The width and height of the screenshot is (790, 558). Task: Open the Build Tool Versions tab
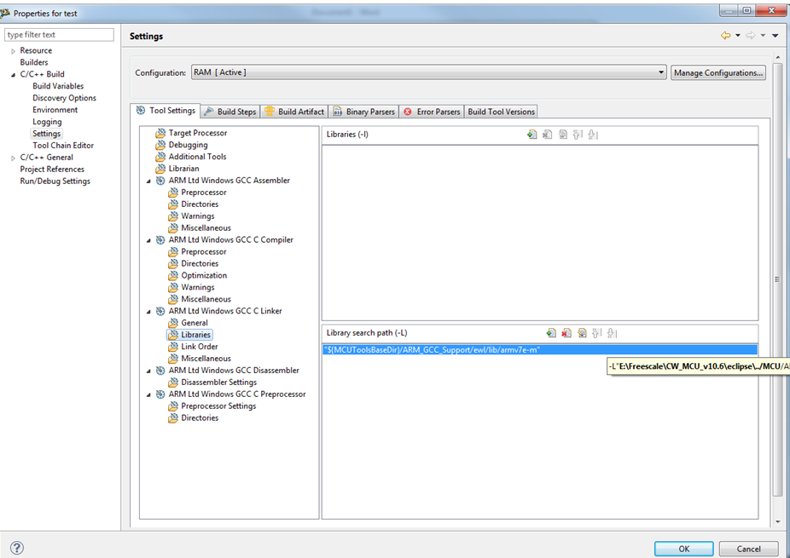click(x=501, y=112)
